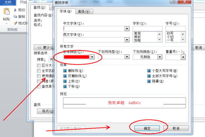This screenshot has width=205, height=137.
Task: Click the Copy icon in ribbon
Action: pyautogui.click(x=15, y=16)
